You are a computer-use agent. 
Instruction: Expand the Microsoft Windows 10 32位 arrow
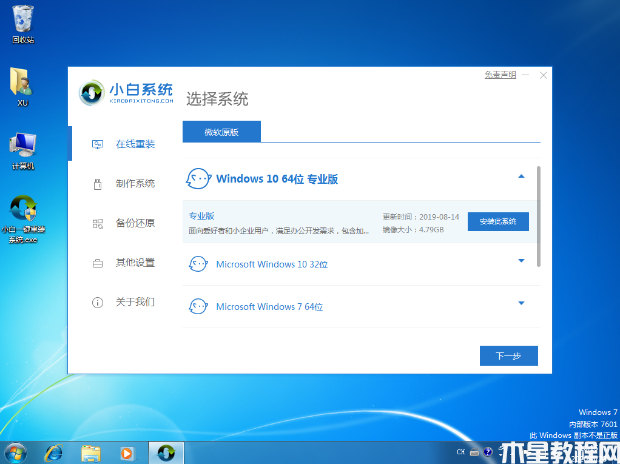(x=521, y=260)
